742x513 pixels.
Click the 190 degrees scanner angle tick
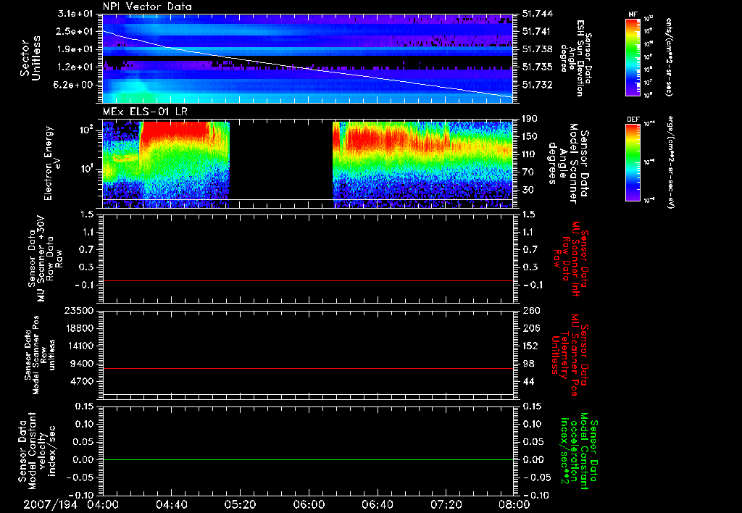[530, 119]
